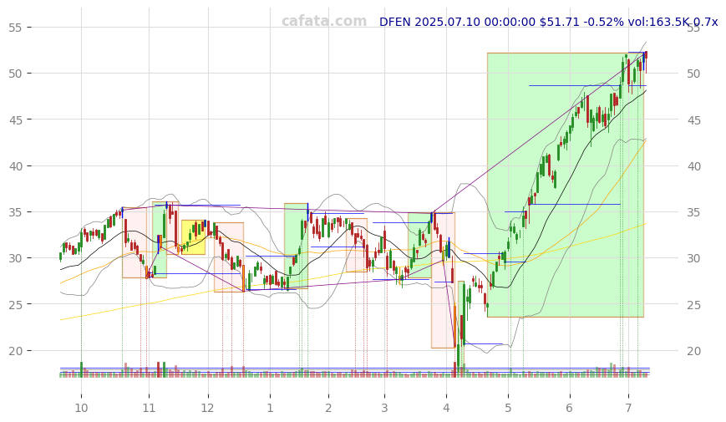Image resolution: width=726 pixels, height=422 pixels.
Task: Click the right axis label 35
Action: (693, 212)
